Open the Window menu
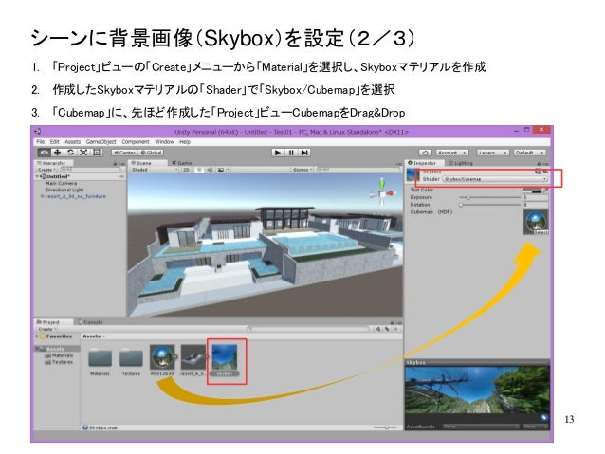 click(x=164, y=142)
